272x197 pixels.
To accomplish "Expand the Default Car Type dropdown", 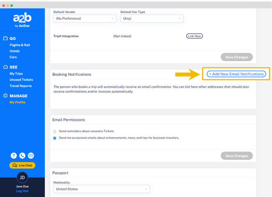I will (x=152, y=19).
